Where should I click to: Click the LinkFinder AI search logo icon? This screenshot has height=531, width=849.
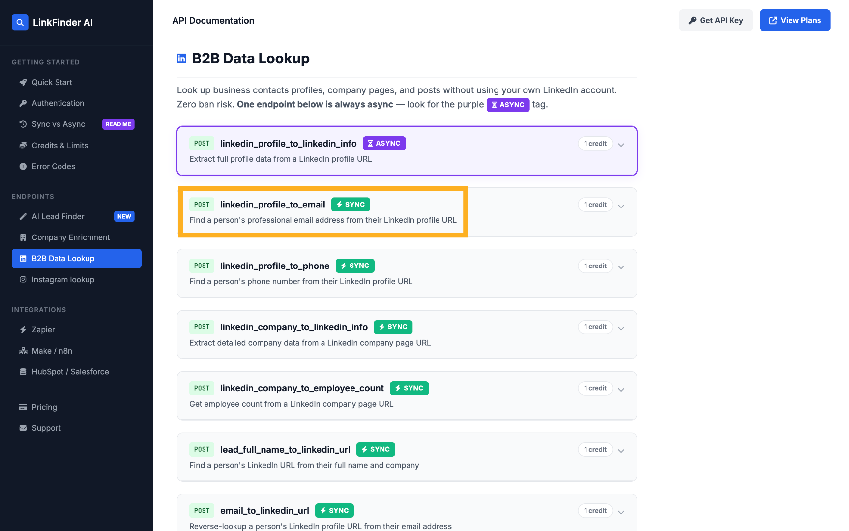[20, 22]
